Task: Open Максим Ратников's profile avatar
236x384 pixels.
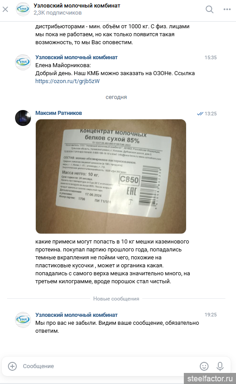Action: [23, 118]
